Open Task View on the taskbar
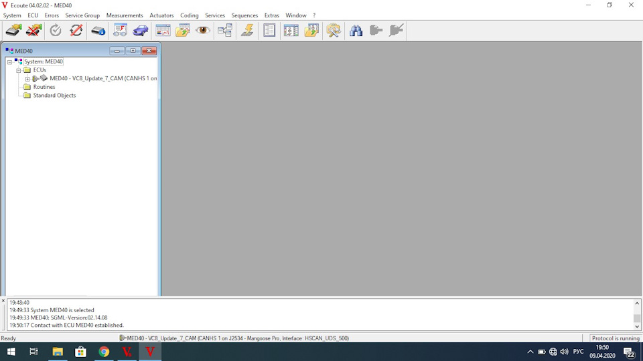 (x=34, y=352)
